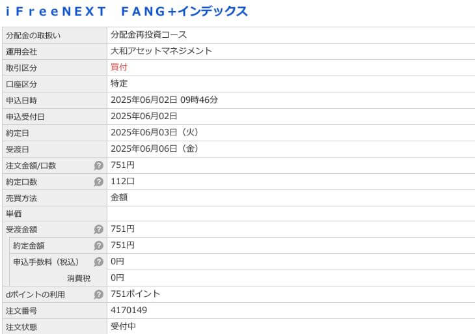Viewport: 475px width, 334px height.
Task: Click the 大和アセットマネジメント company name
Action: point(161,51)
